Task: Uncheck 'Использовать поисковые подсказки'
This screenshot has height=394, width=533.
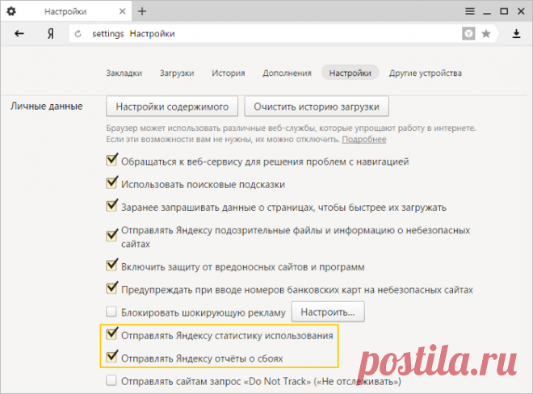Action: (x=112, y=184)
